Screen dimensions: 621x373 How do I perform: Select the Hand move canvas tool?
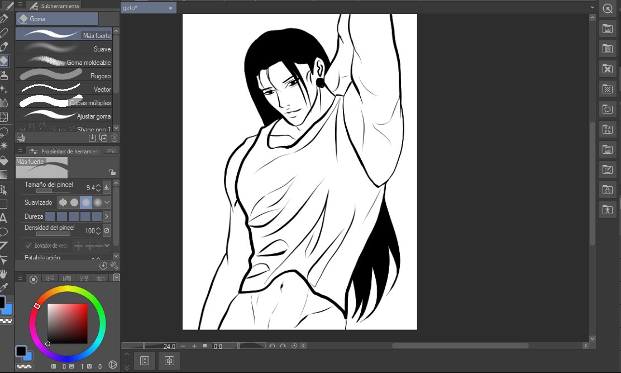[x=4, y=274]
